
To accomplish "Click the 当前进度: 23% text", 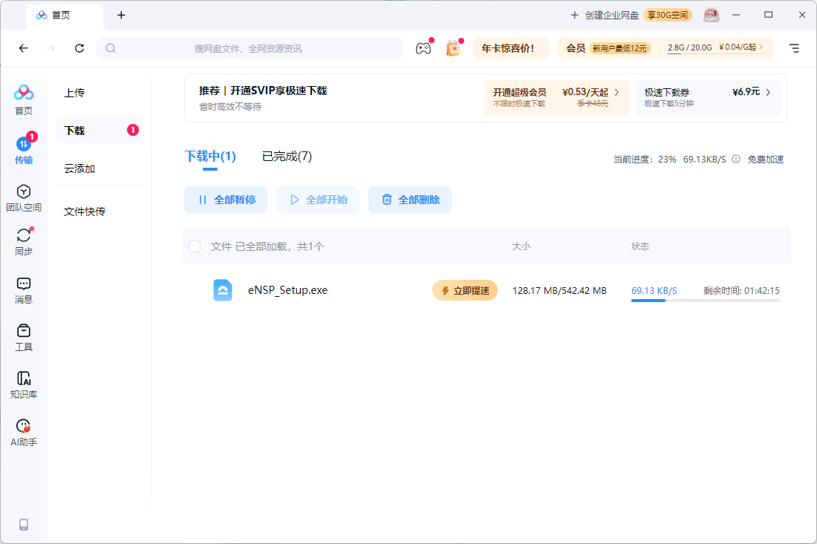I will point(645,160).
